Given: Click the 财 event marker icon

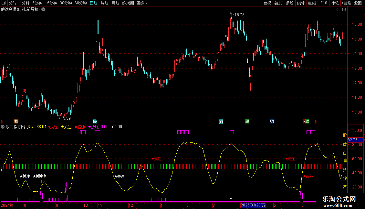Looking at the screenshot, I should point(272,122).
